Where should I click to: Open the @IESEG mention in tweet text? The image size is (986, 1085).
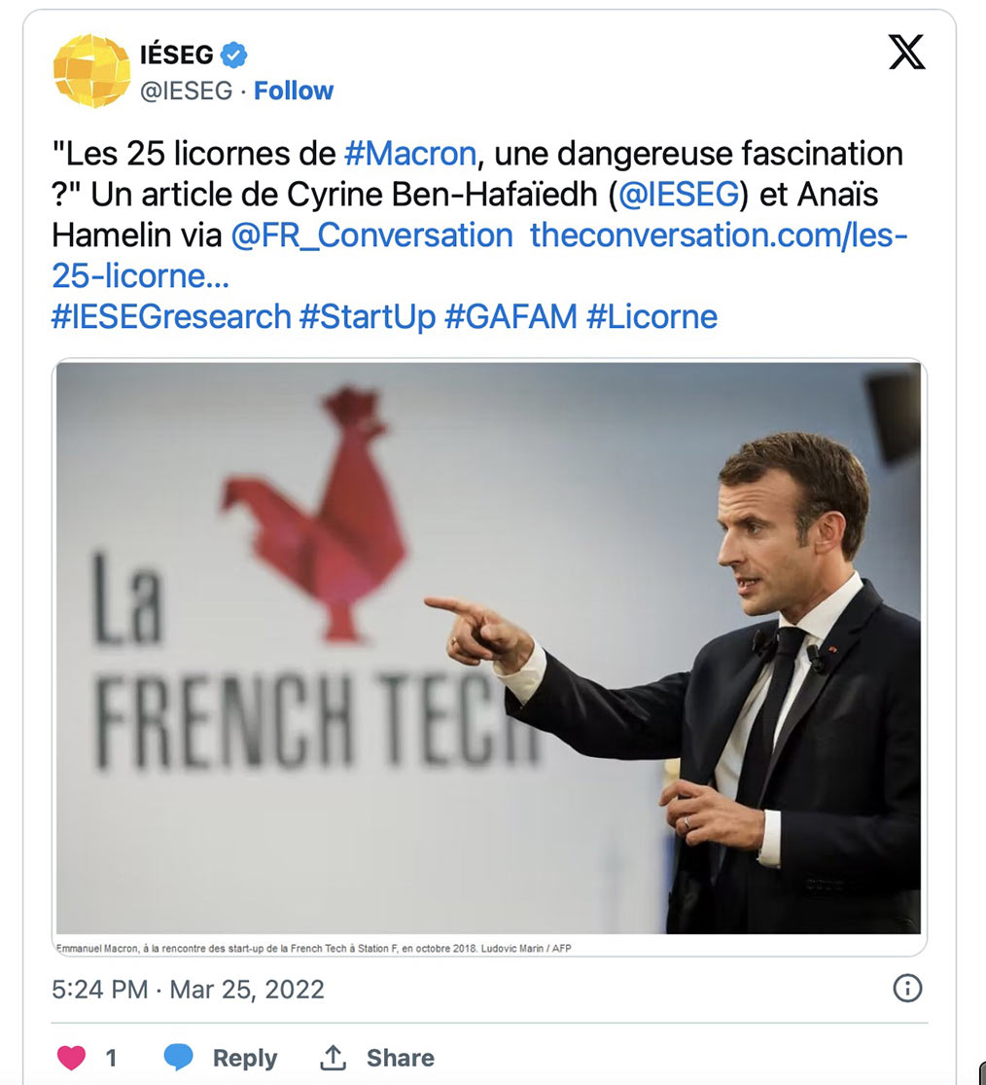click(x=679, y=195)
